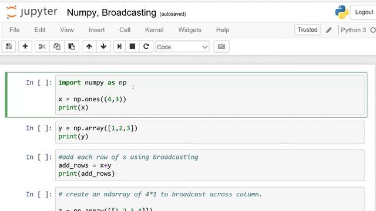Insert cell below with the plus icon
Viewport: 376px width, 211px height.
coord(25,46)
